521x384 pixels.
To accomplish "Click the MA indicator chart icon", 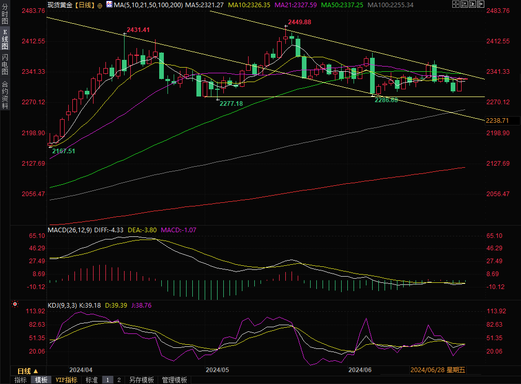I will point(109,5).
